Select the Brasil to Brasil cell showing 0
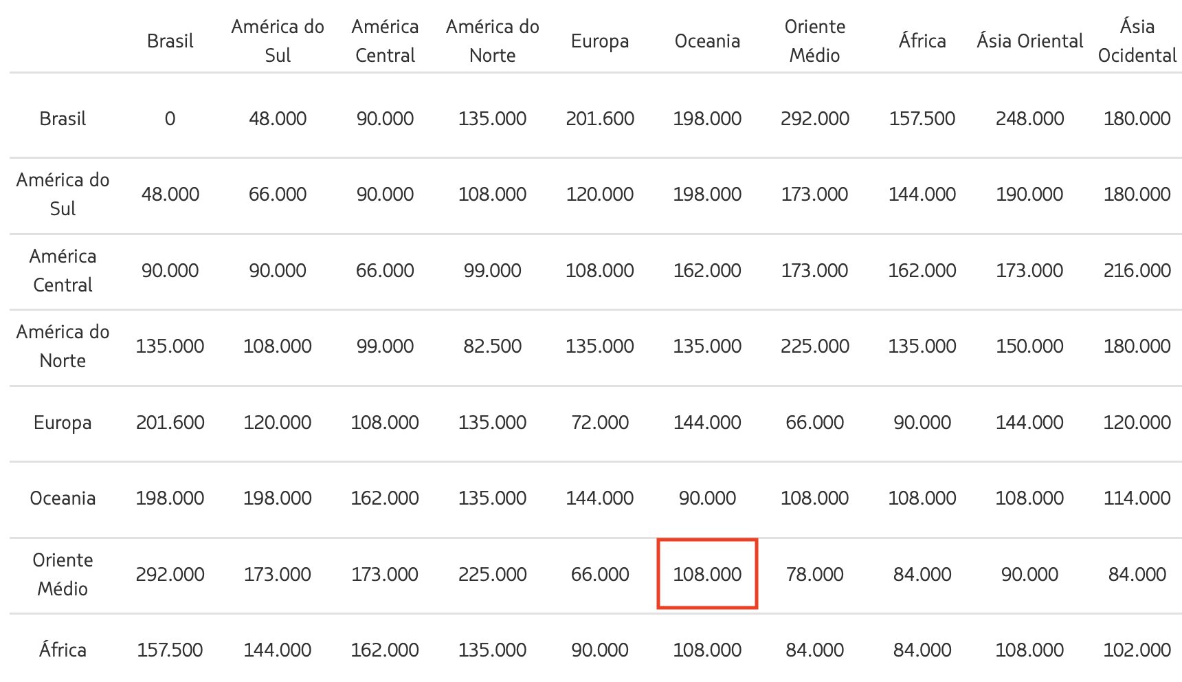This screenshot has height=682, width=1182. coord(170,118)
